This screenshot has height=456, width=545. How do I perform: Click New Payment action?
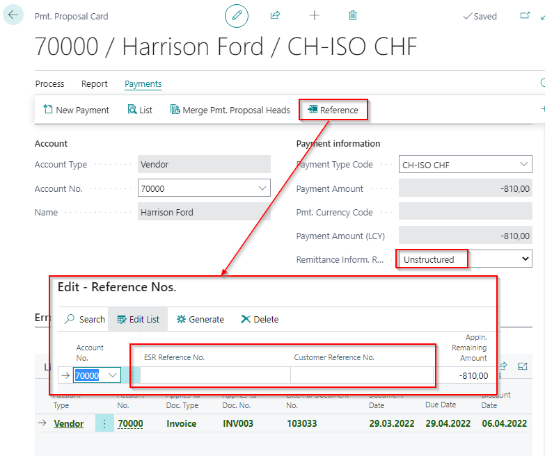[76, 110]
